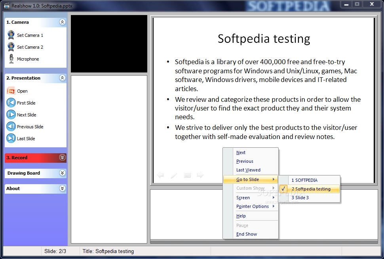
Task: Expand the 3. Record panel chevron
Action: point(62,158)
